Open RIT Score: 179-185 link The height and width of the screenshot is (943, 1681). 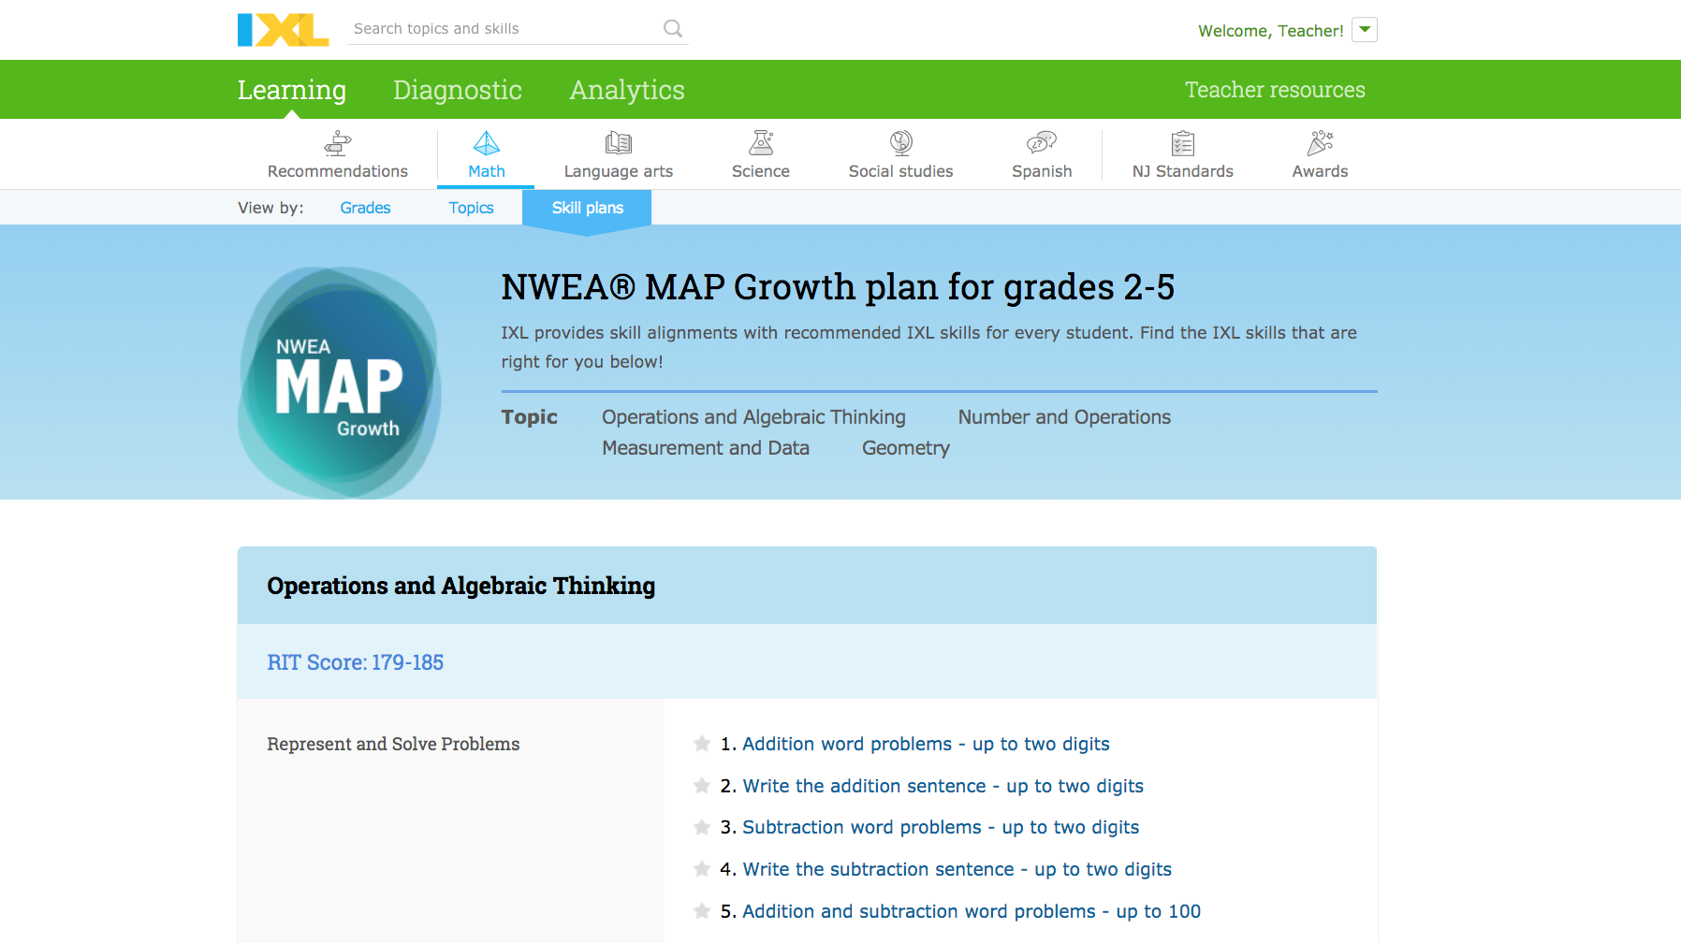click(356, 662)
